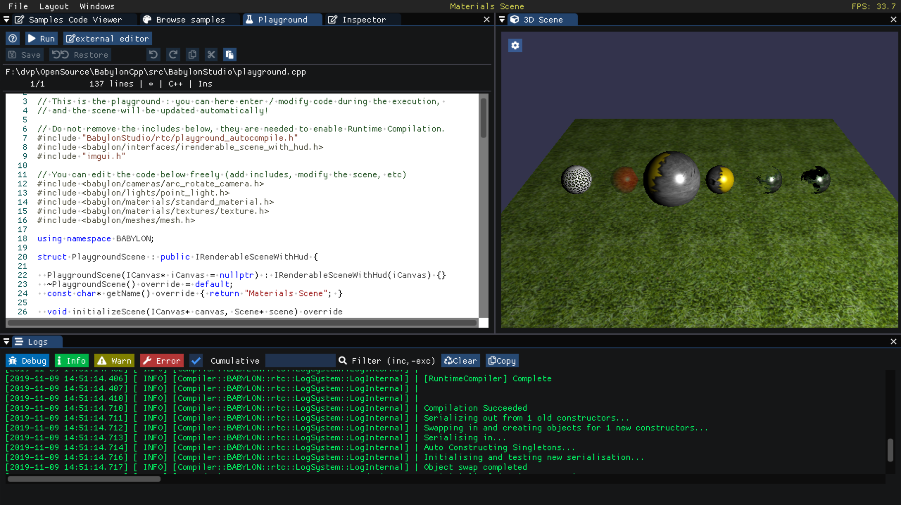Open code in external editor
This screenshot has width=901, height=505.
point(107,38)
